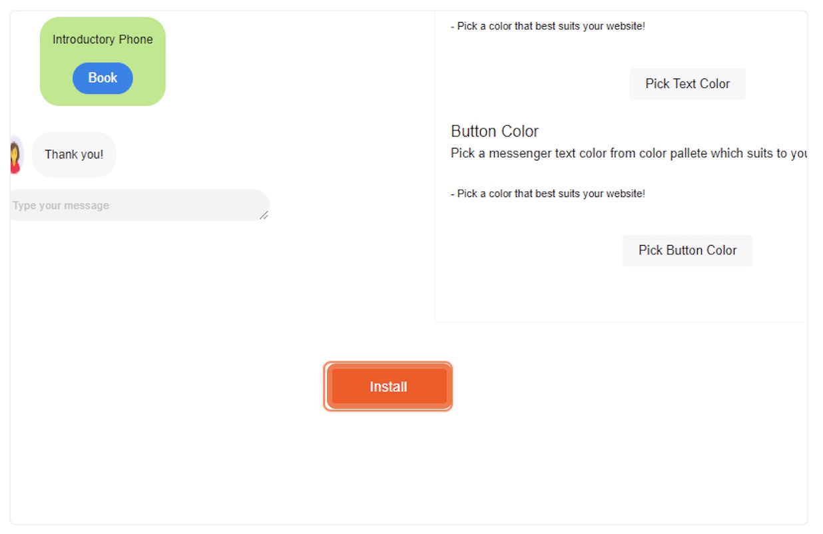This screenshot has height=534, width=823.
Task: Click the hint text above Pick Text Color
Action: coord(548,27)
